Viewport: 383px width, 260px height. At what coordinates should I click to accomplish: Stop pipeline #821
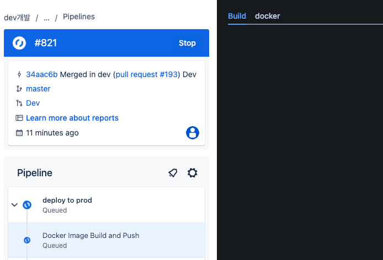187,43
